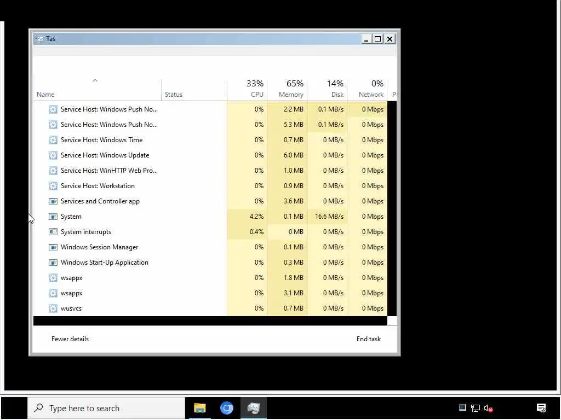Click the Task Manager title bar icon
Screen dimensions: 561x420
click(x=39, y=39)
